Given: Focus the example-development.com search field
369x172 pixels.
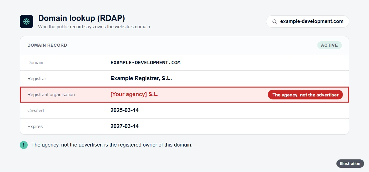Looking at the screenshot, I should pos(307,21).
